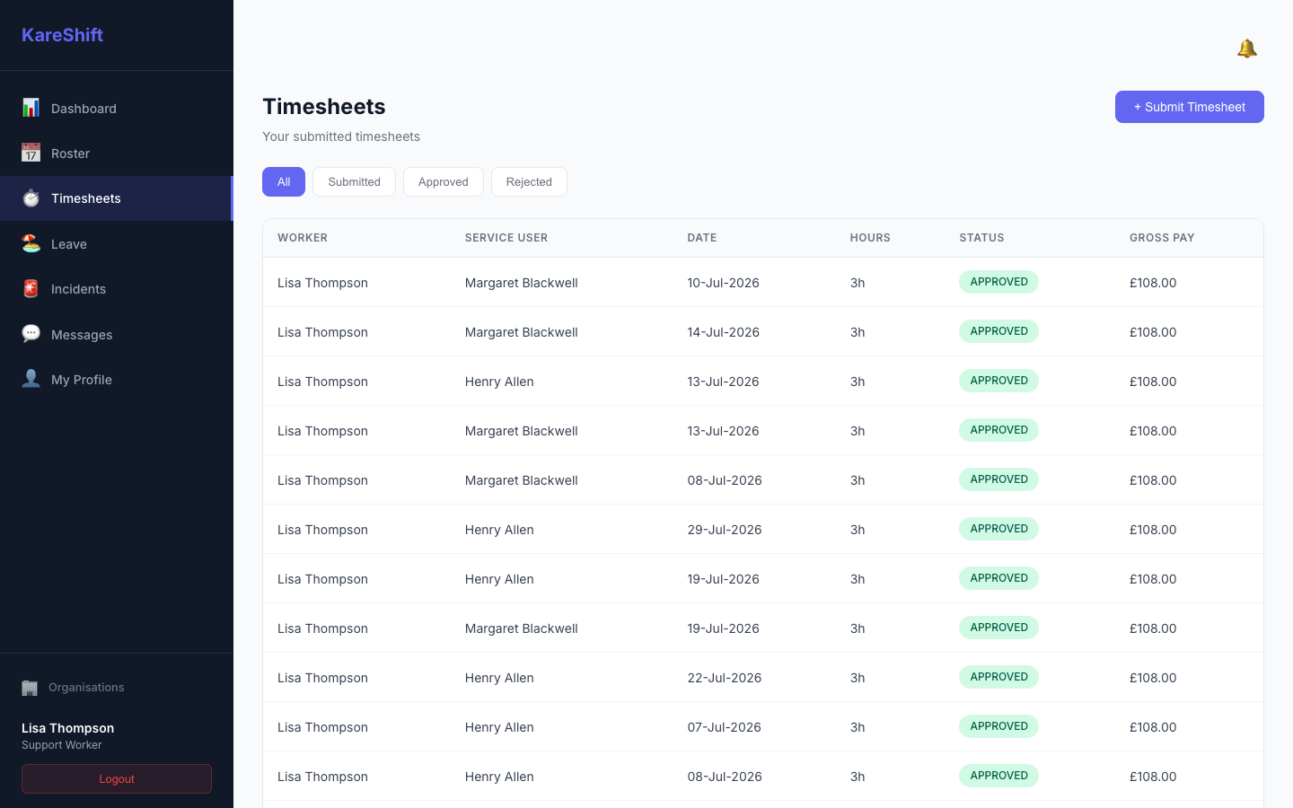
Task: Open the Roster page
Action: (117, 154)
